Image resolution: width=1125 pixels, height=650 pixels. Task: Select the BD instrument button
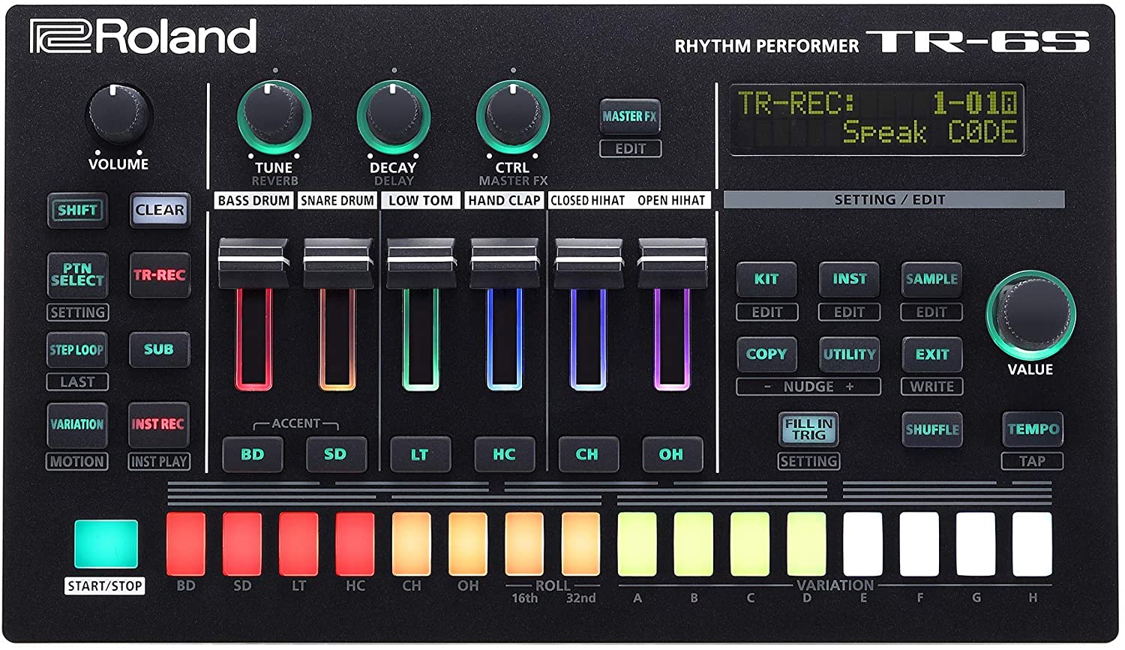coord(253,454)
